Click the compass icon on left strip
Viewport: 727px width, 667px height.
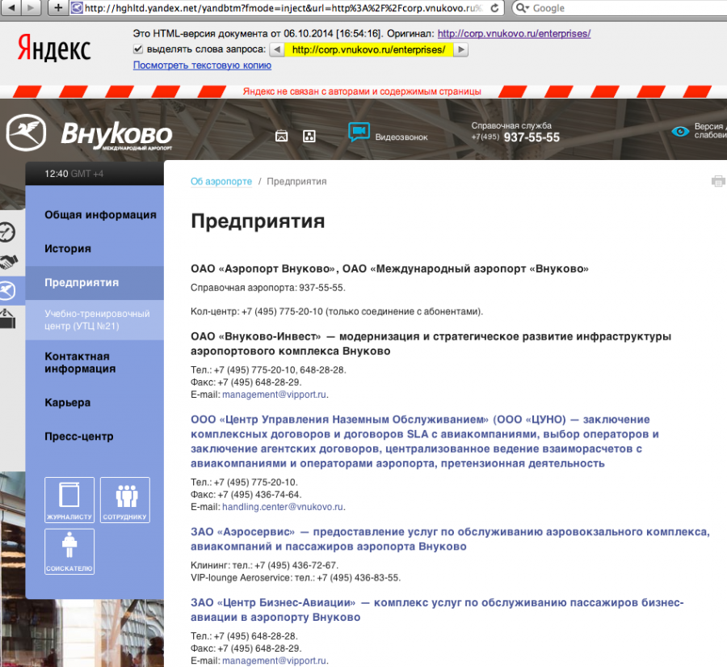pos(7,232)
